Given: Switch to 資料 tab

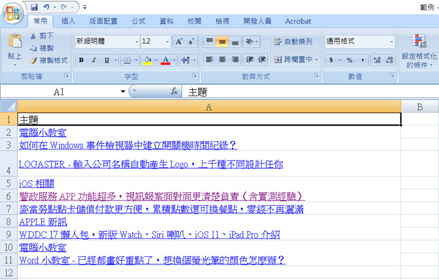Looking at the screenshot, I should 166,21.
